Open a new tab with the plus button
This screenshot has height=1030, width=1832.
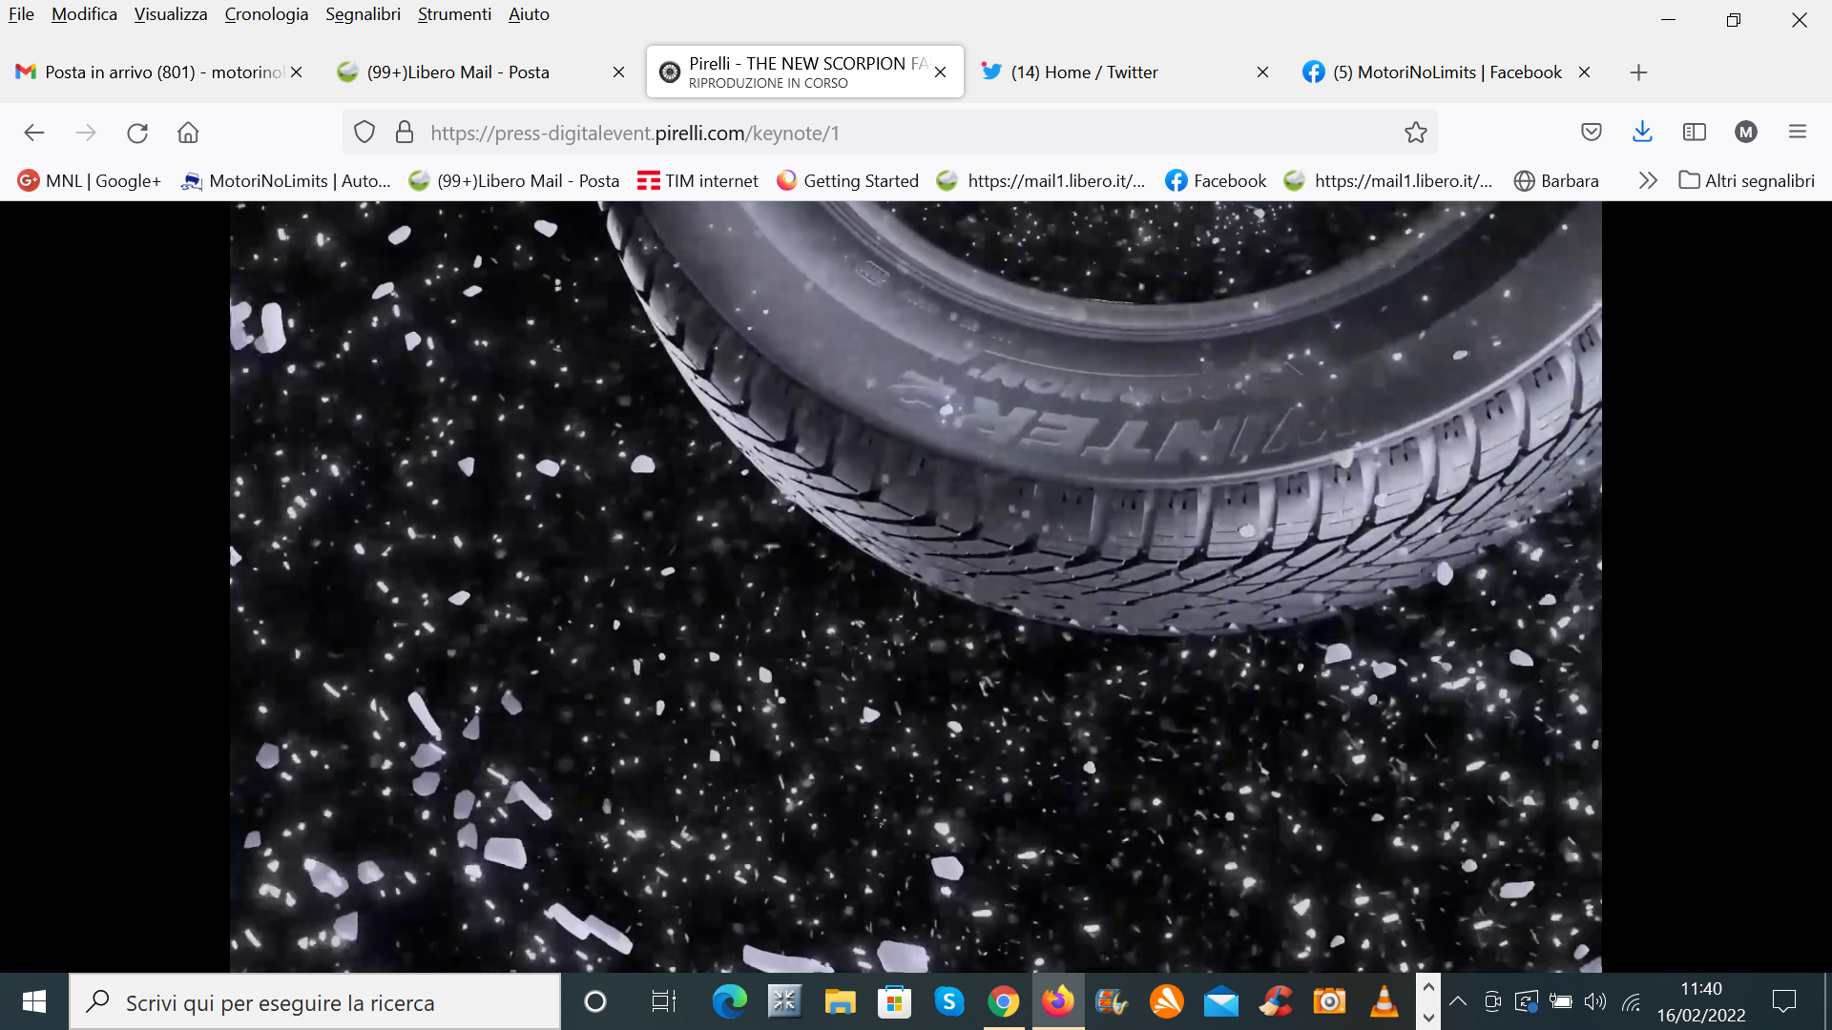[x=1638, y=72]
